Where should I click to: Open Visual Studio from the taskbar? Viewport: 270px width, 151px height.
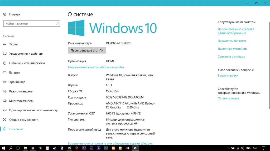(128, 148)
